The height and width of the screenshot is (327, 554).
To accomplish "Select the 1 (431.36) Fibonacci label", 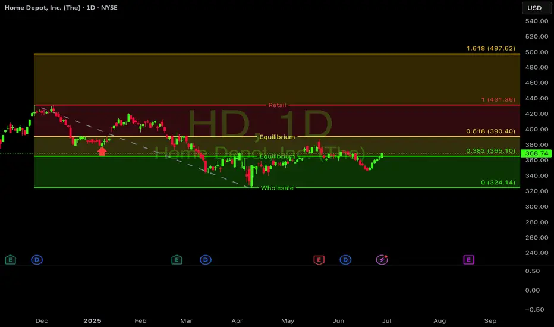I will coord(498,99).
